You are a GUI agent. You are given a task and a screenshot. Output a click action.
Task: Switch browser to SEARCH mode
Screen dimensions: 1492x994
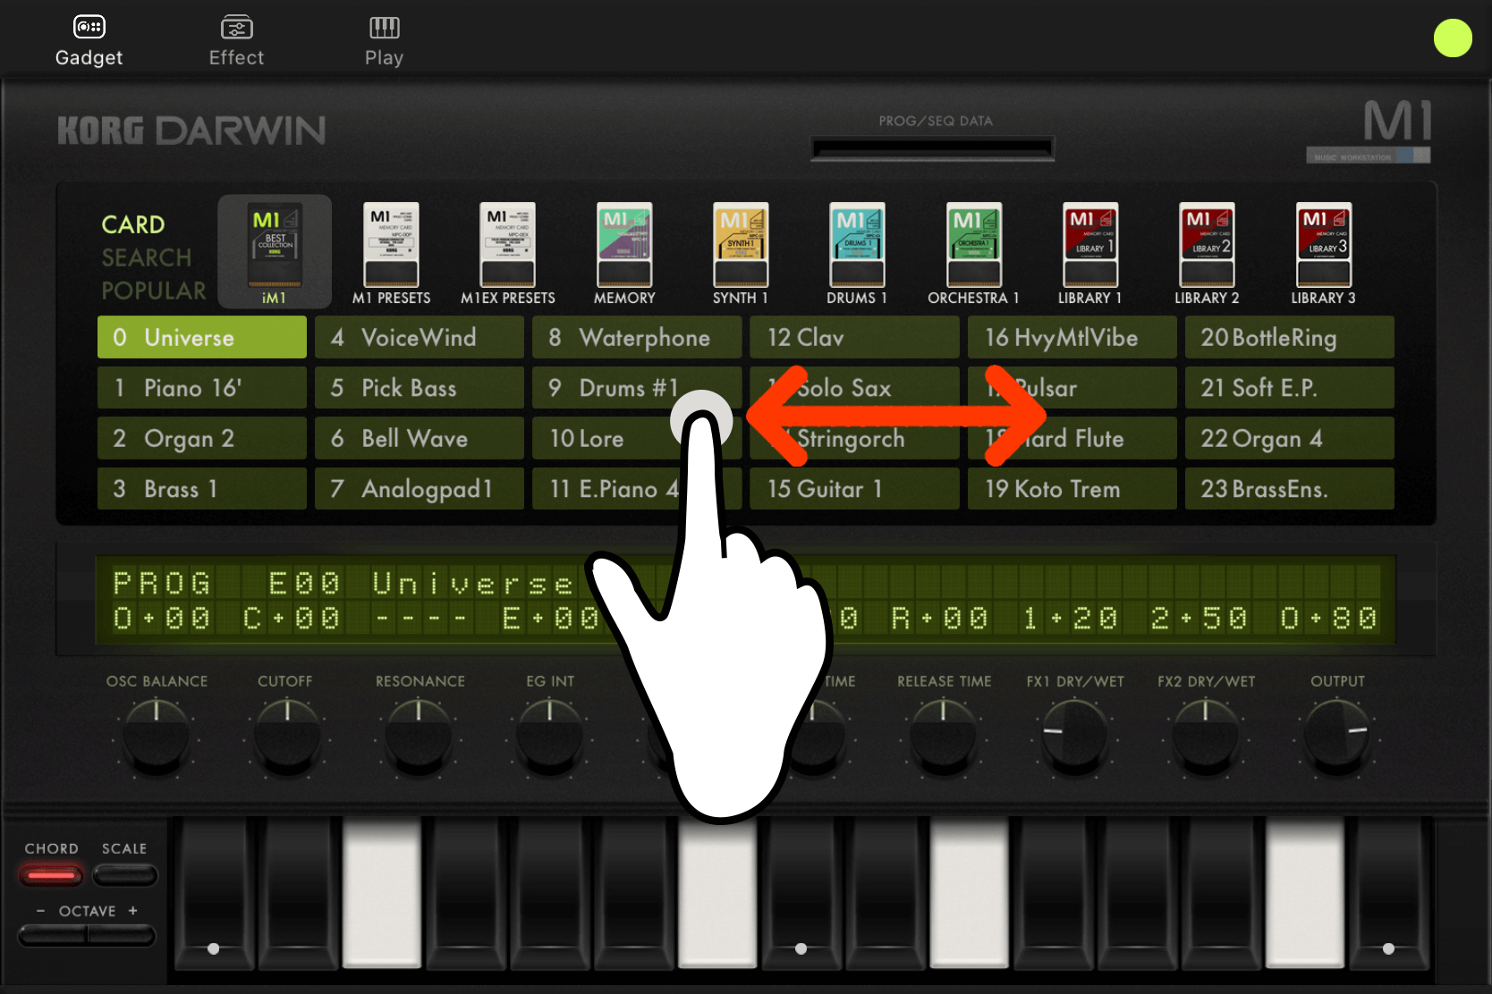click(x=147, y=257)
